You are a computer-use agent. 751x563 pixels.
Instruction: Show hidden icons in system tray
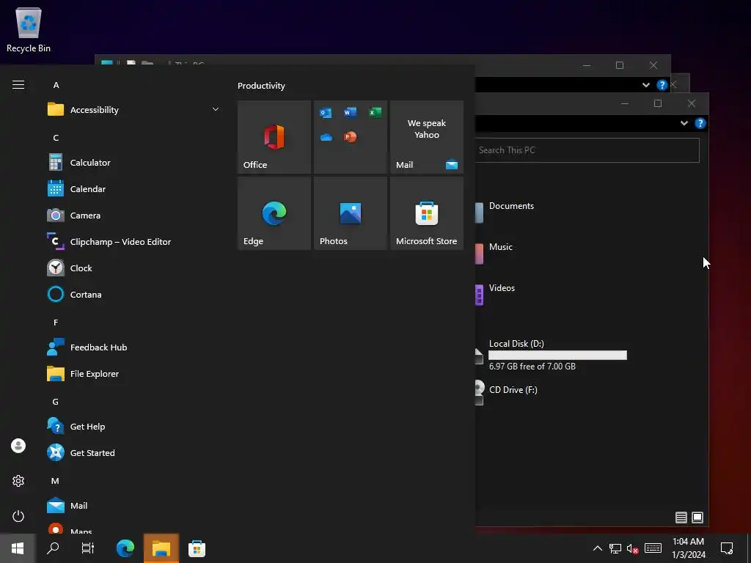(597, 548)
